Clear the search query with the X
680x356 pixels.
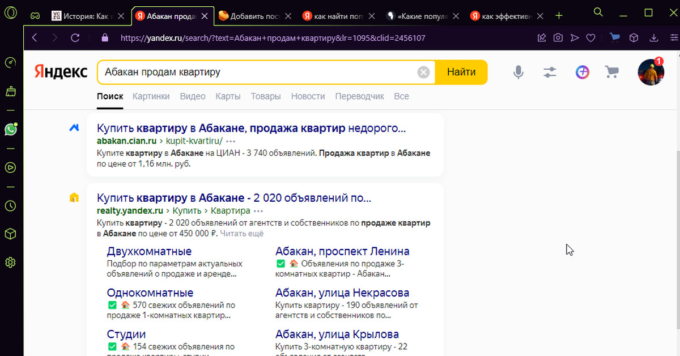[423, 72]
